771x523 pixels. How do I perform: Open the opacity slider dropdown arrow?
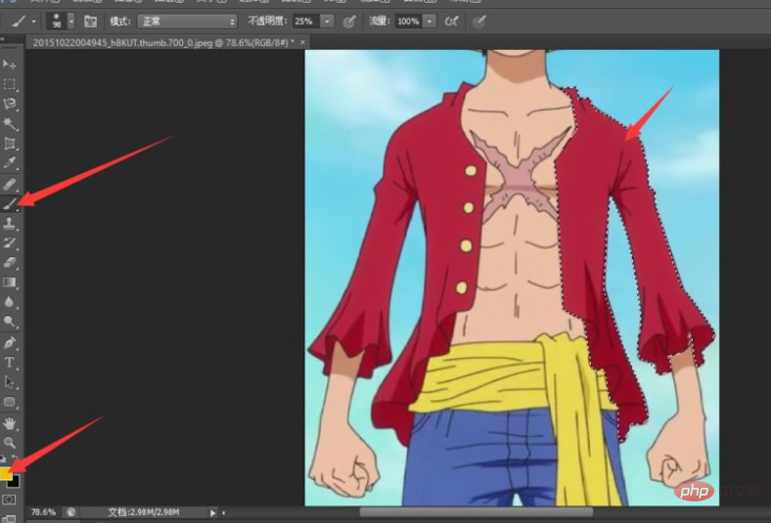click(x=327, y=22)
